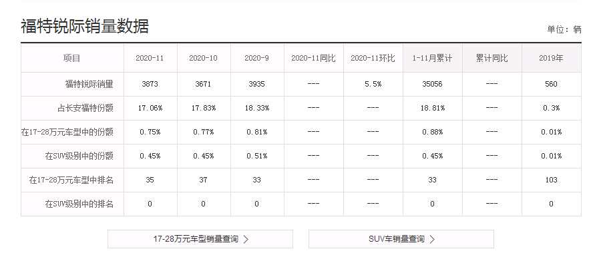Click the SUV share value 0.51%
The width and height of the screenshot is (591, 259).
pos(256,156)
